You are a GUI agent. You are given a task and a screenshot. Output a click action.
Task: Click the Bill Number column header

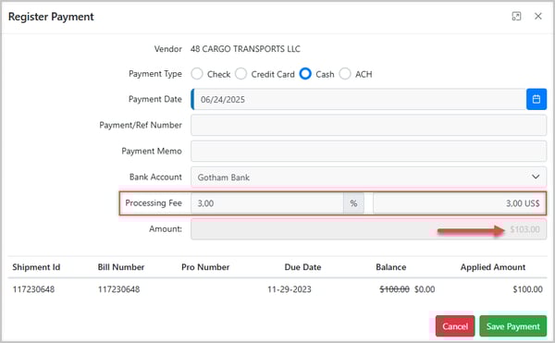point(121,267)
